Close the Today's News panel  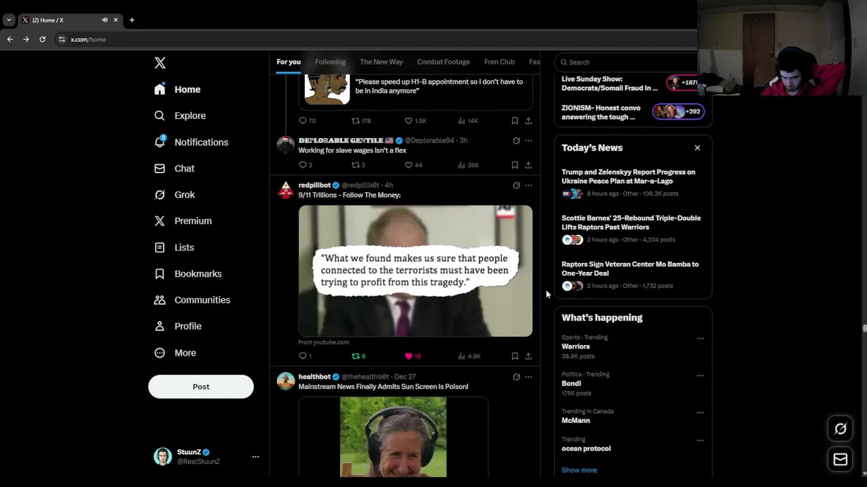[x=697, y=147]
